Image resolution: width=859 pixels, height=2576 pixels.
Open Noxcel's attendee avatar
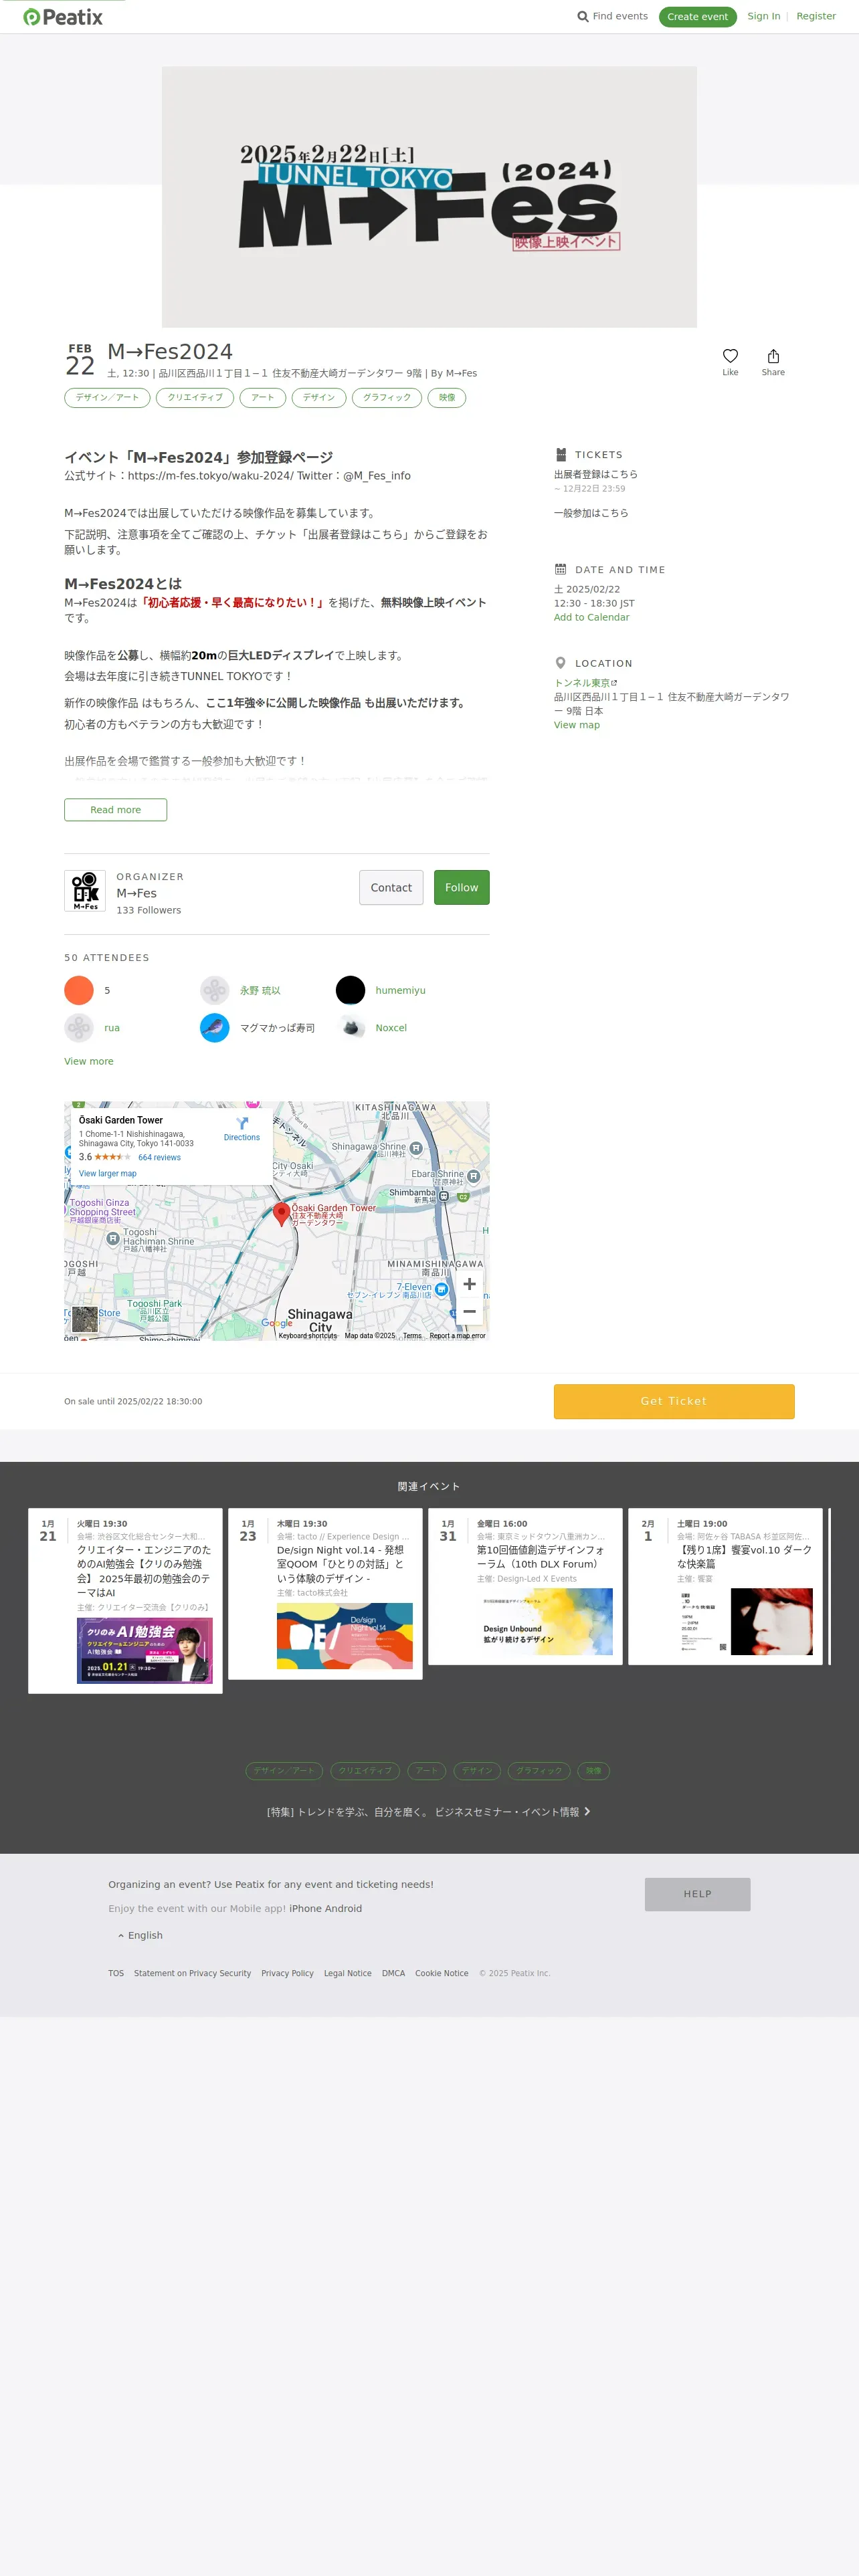click(350, 1028)
